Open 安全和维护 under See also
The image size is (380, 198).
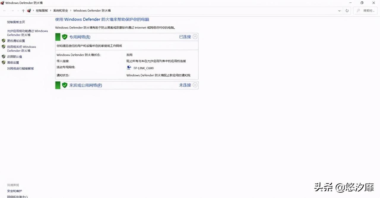tap(15, 191)
